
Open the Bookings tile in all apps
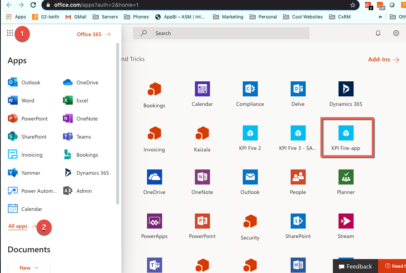coord(154,95)
